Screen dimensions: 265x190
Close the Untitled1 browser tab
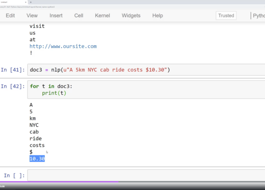coord(26,2)
